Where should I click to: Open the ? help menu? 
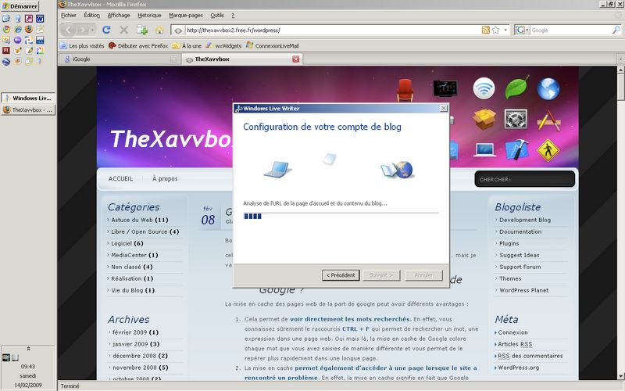(x=233, y=15)
